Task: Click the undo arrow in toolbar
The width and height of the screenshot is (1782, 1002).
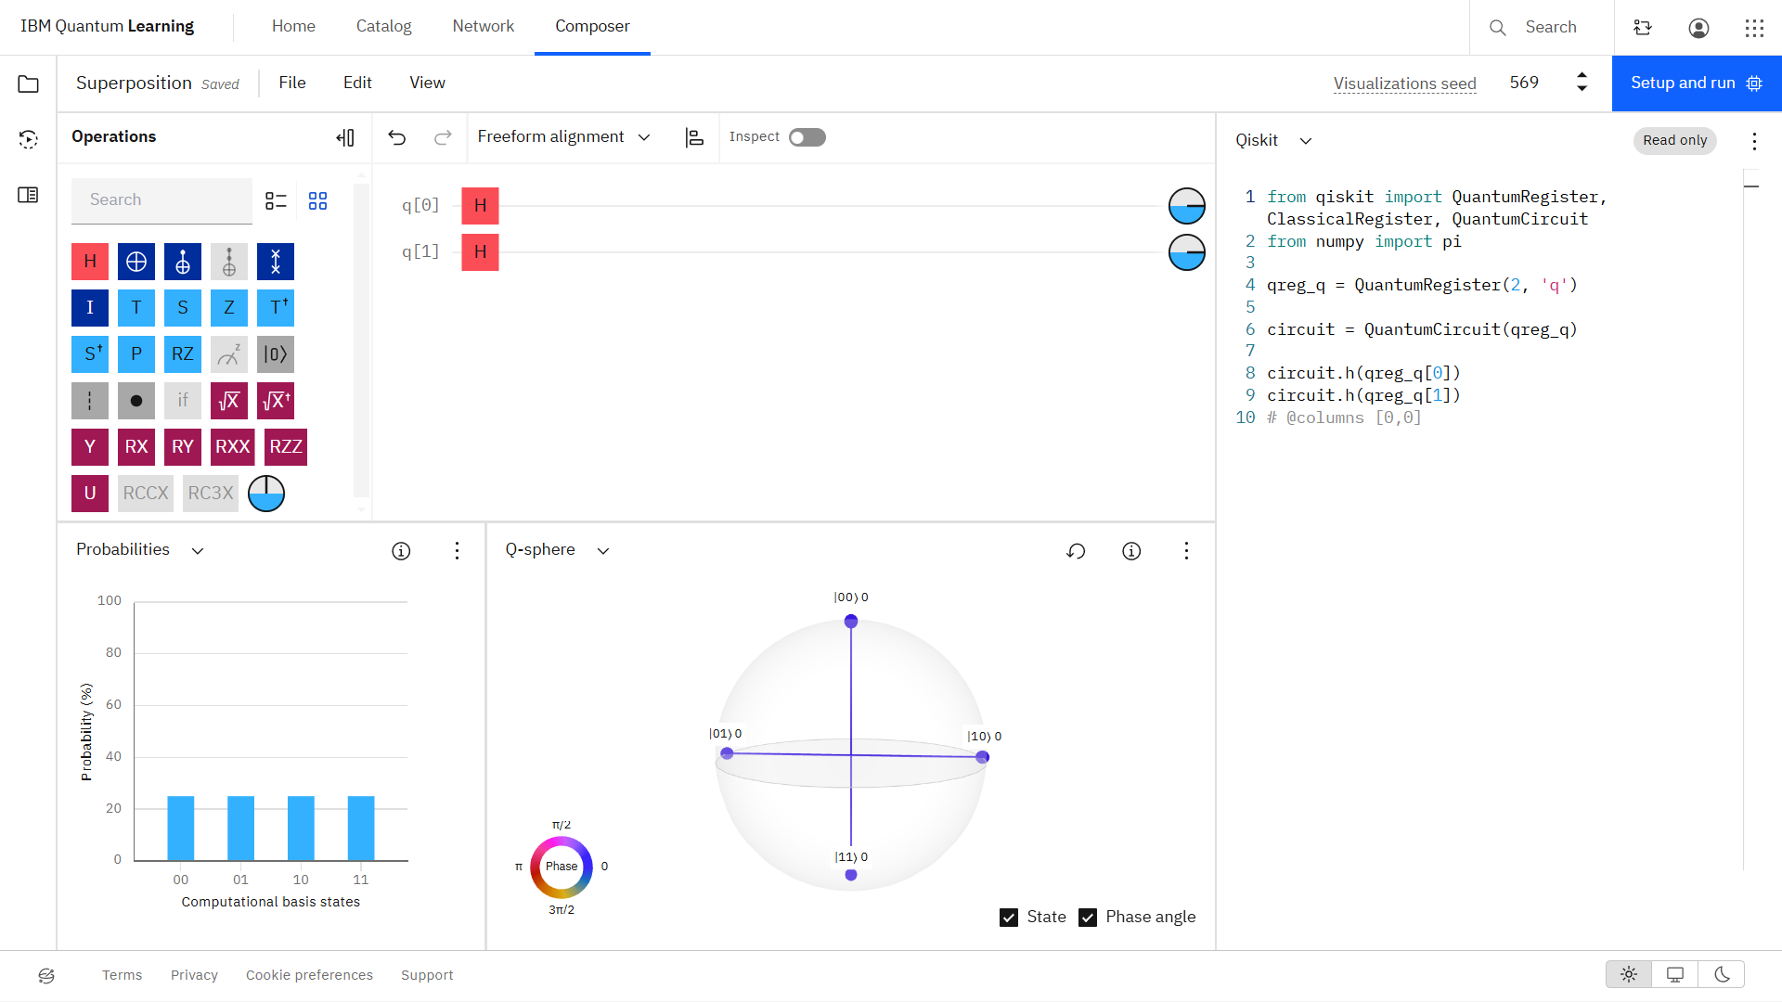Action: pyautogui.click(x=397, y=137)
